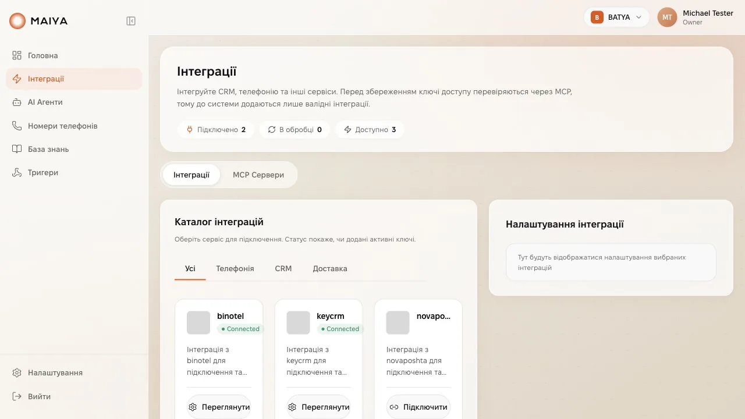
Task: Click the keycrm logo thumbnail
Action: [298, 322]
